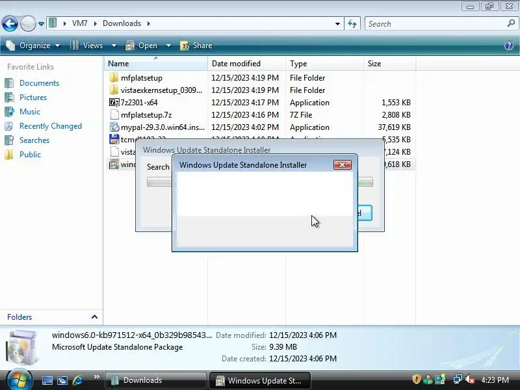Sort by the Size column header
This screenshot has height=390, width=520.
[x=389, y=63]
